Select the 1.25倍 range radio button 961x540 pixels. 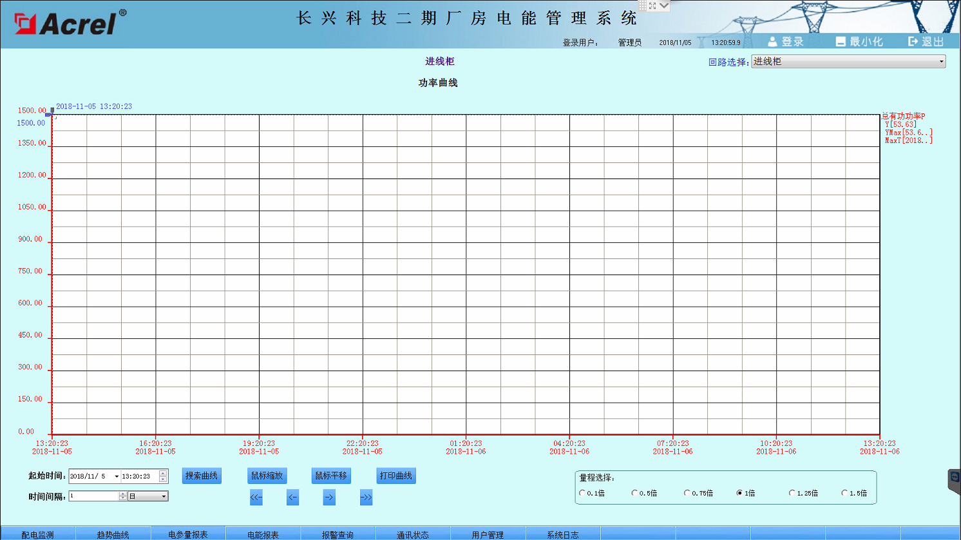point(792,492)
